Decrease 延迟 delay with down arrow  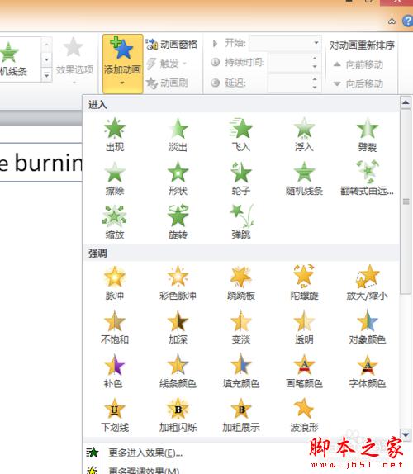pos(315,87)
